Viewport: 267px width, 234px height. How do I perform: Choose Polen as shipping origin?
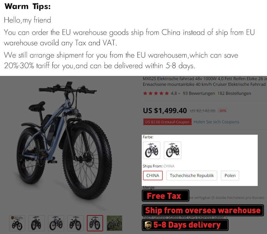click(230, 175)
